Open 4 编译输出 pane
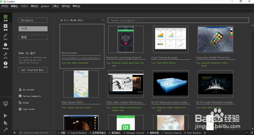 pos(115,133)
